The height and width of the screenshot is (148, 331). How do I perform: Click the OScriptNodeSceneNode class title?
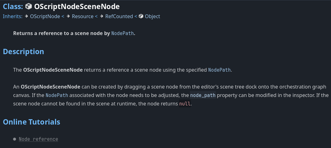pos(77,7)
